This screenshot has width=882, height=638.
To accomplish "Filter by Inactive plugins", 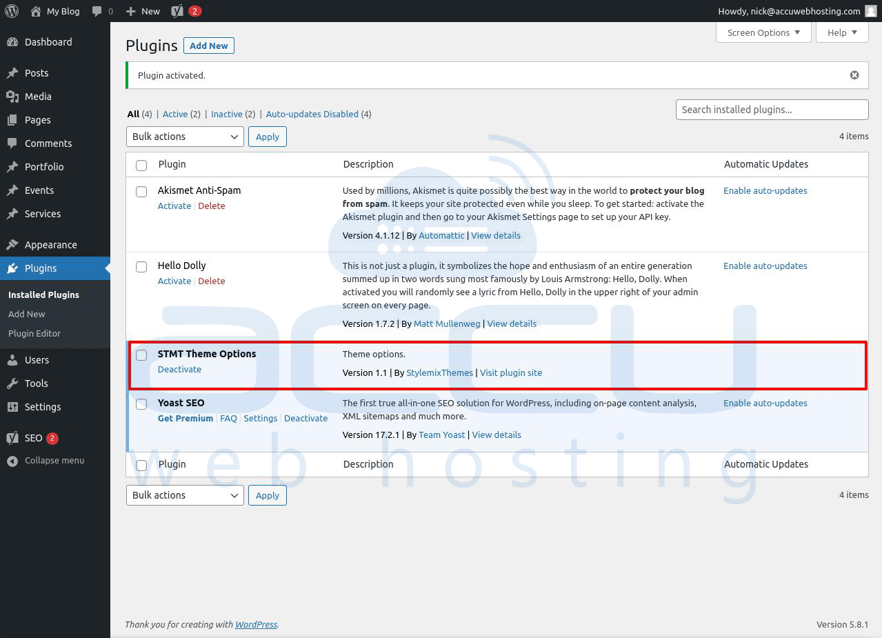I will click(227, 114).
